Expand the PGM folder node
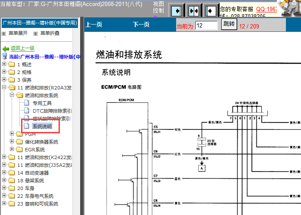Image resolution: width=301 pixels, height=215 pixels. click(x=12, y=134)
